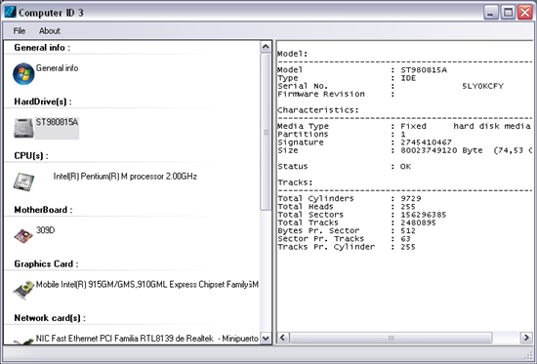Minimize the Computer ID 3 window
Image resolution: width=537 pixels, height=364 pixels.
[491, 13]
